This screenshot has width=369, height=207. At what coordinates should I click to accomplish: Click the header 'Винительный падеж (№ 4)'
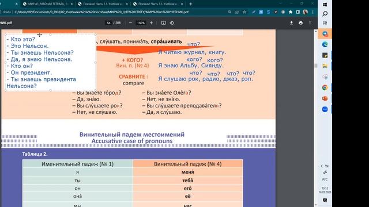pyautogui.click(x=188, y=164)
